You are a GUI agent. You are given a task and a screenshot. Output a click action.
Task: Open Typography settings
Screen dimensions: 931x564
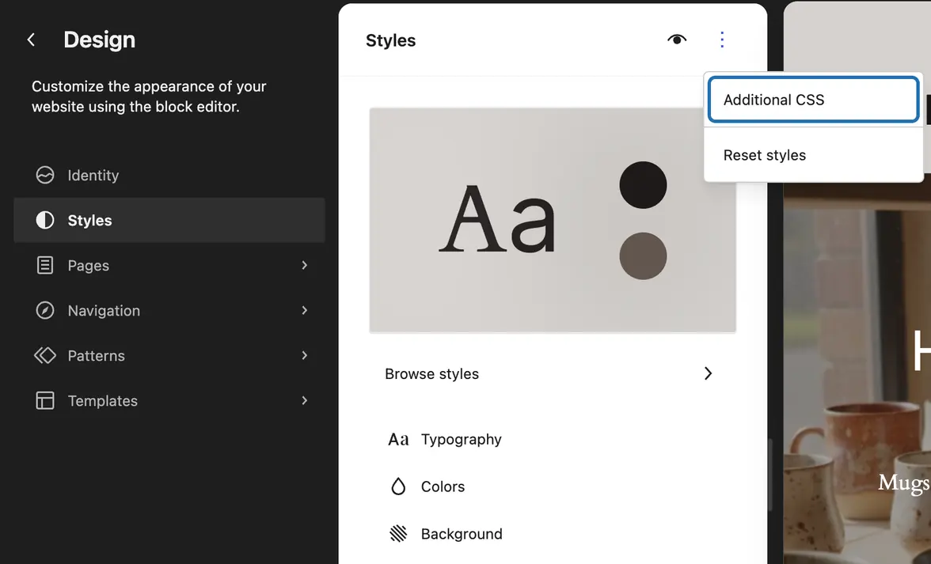[x=553, y=440]
